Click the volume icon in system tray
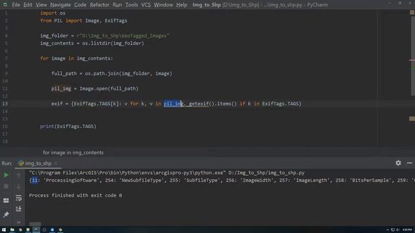415x233 pixels. point(397,230)
